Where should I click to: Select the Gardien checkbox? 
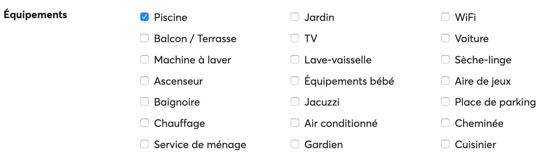click(x=295, y=144)
